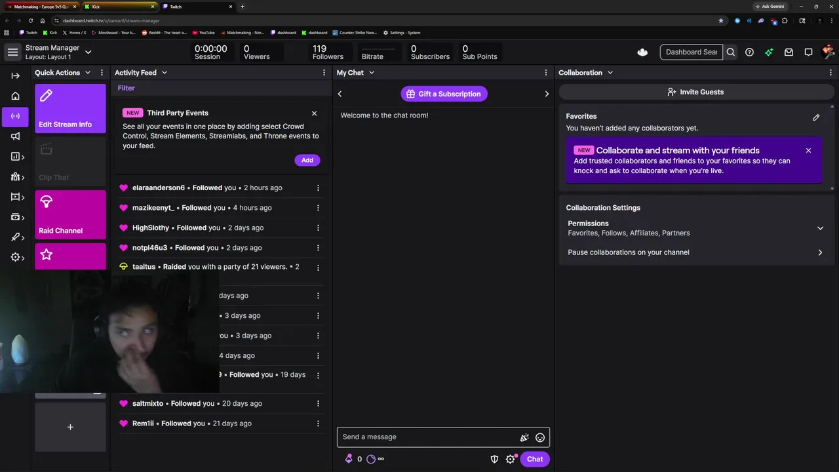The width and height of the screenshot is (839, 472).
Task: Open options for saltmixto follow event
Action: tap(318, 404)
